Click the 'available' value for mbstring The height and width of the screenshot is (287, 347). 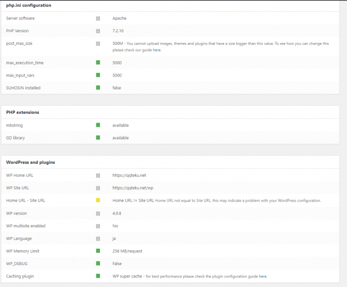coord(120,125)
